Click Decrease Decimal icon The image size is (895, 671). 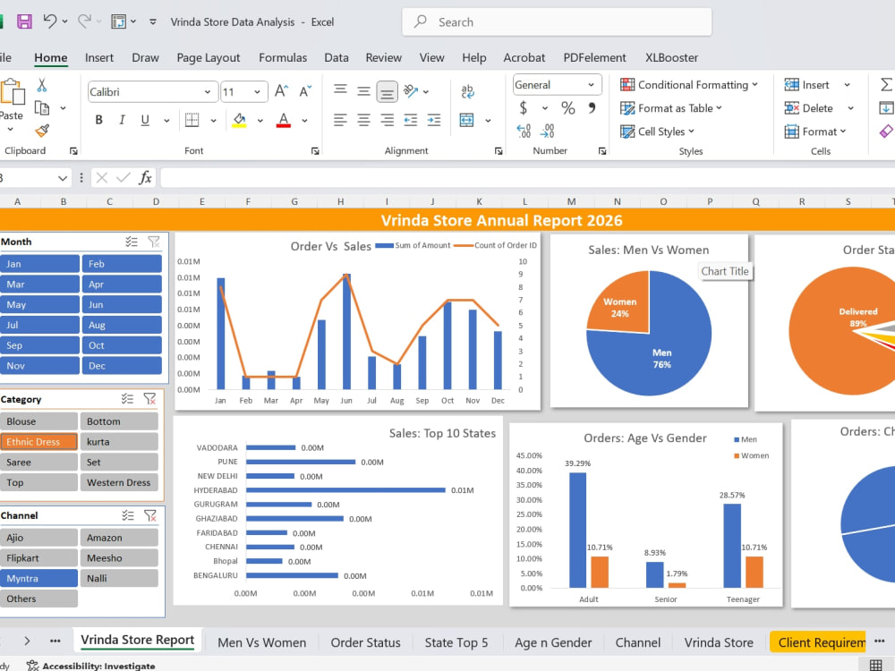[x=547, y=132]
